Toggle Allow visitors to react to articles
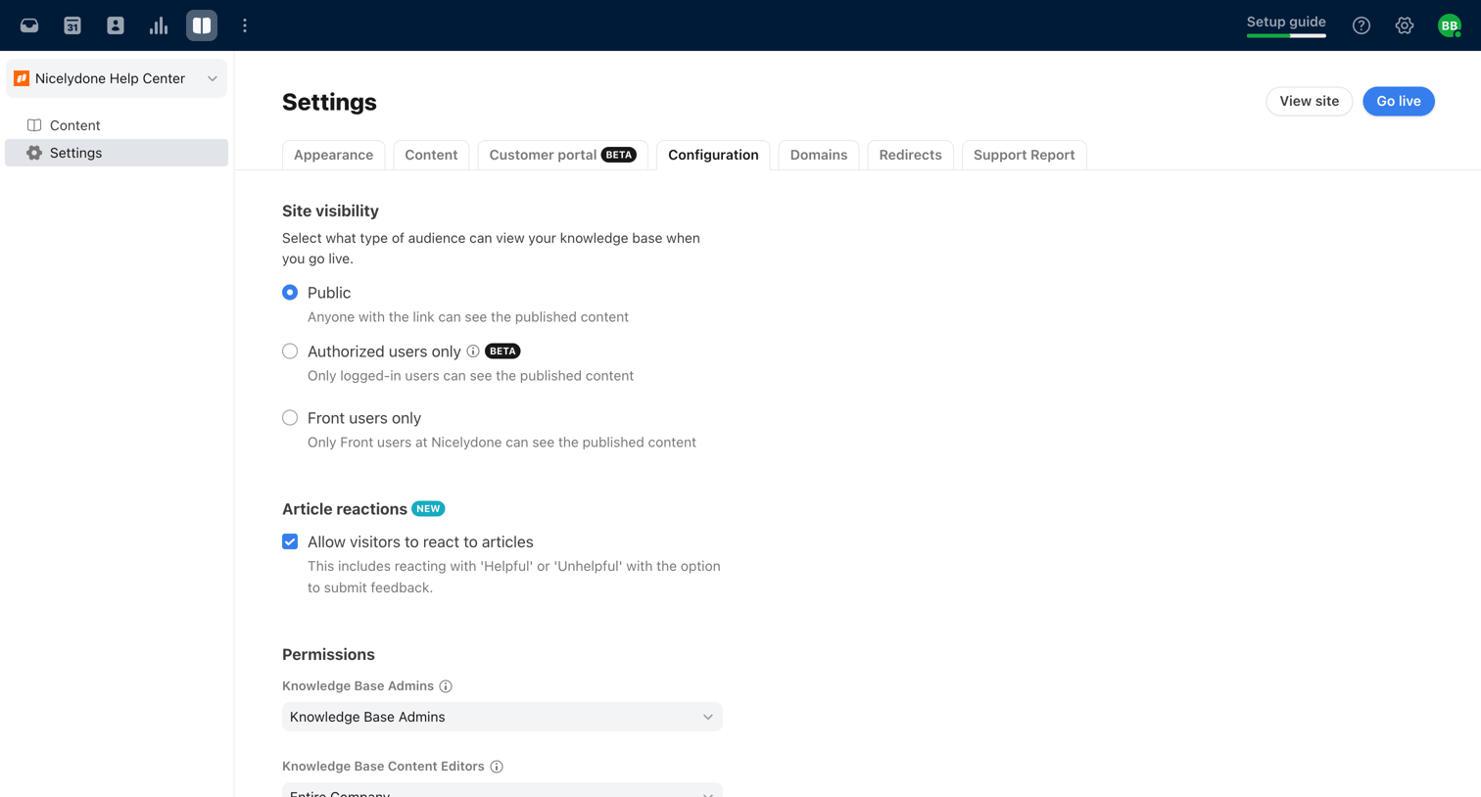 (290, 541)
